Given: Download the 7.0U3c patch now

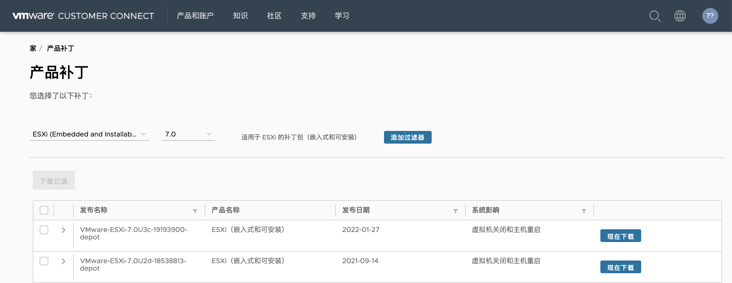Looking at the screenshot, I should point(620,236).
